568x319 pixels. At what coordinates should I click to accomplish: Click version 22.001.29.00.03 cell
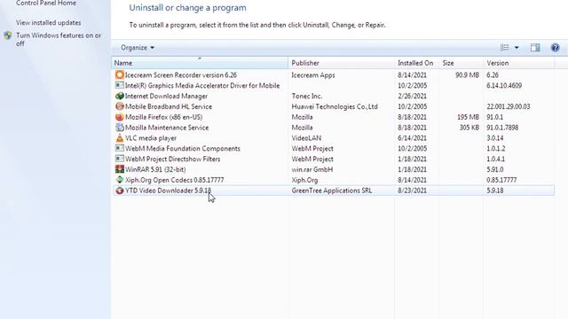tap(509, 106)
